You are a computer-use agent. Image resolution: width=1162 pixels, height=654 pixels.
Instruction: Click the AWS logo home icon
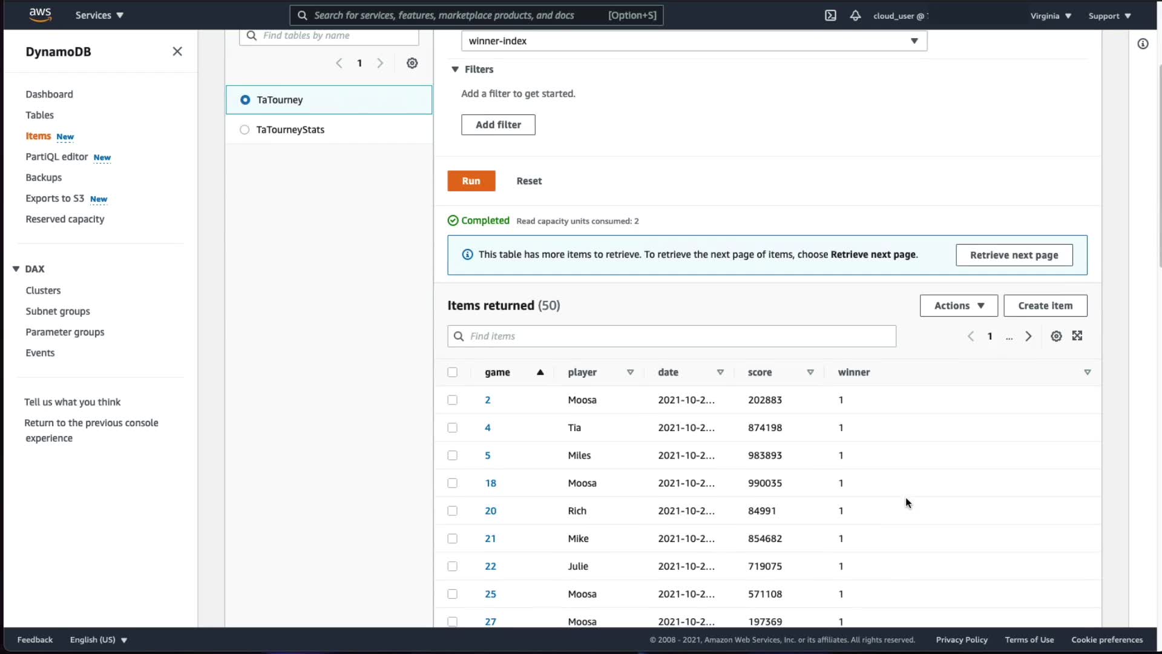(40, 15)
